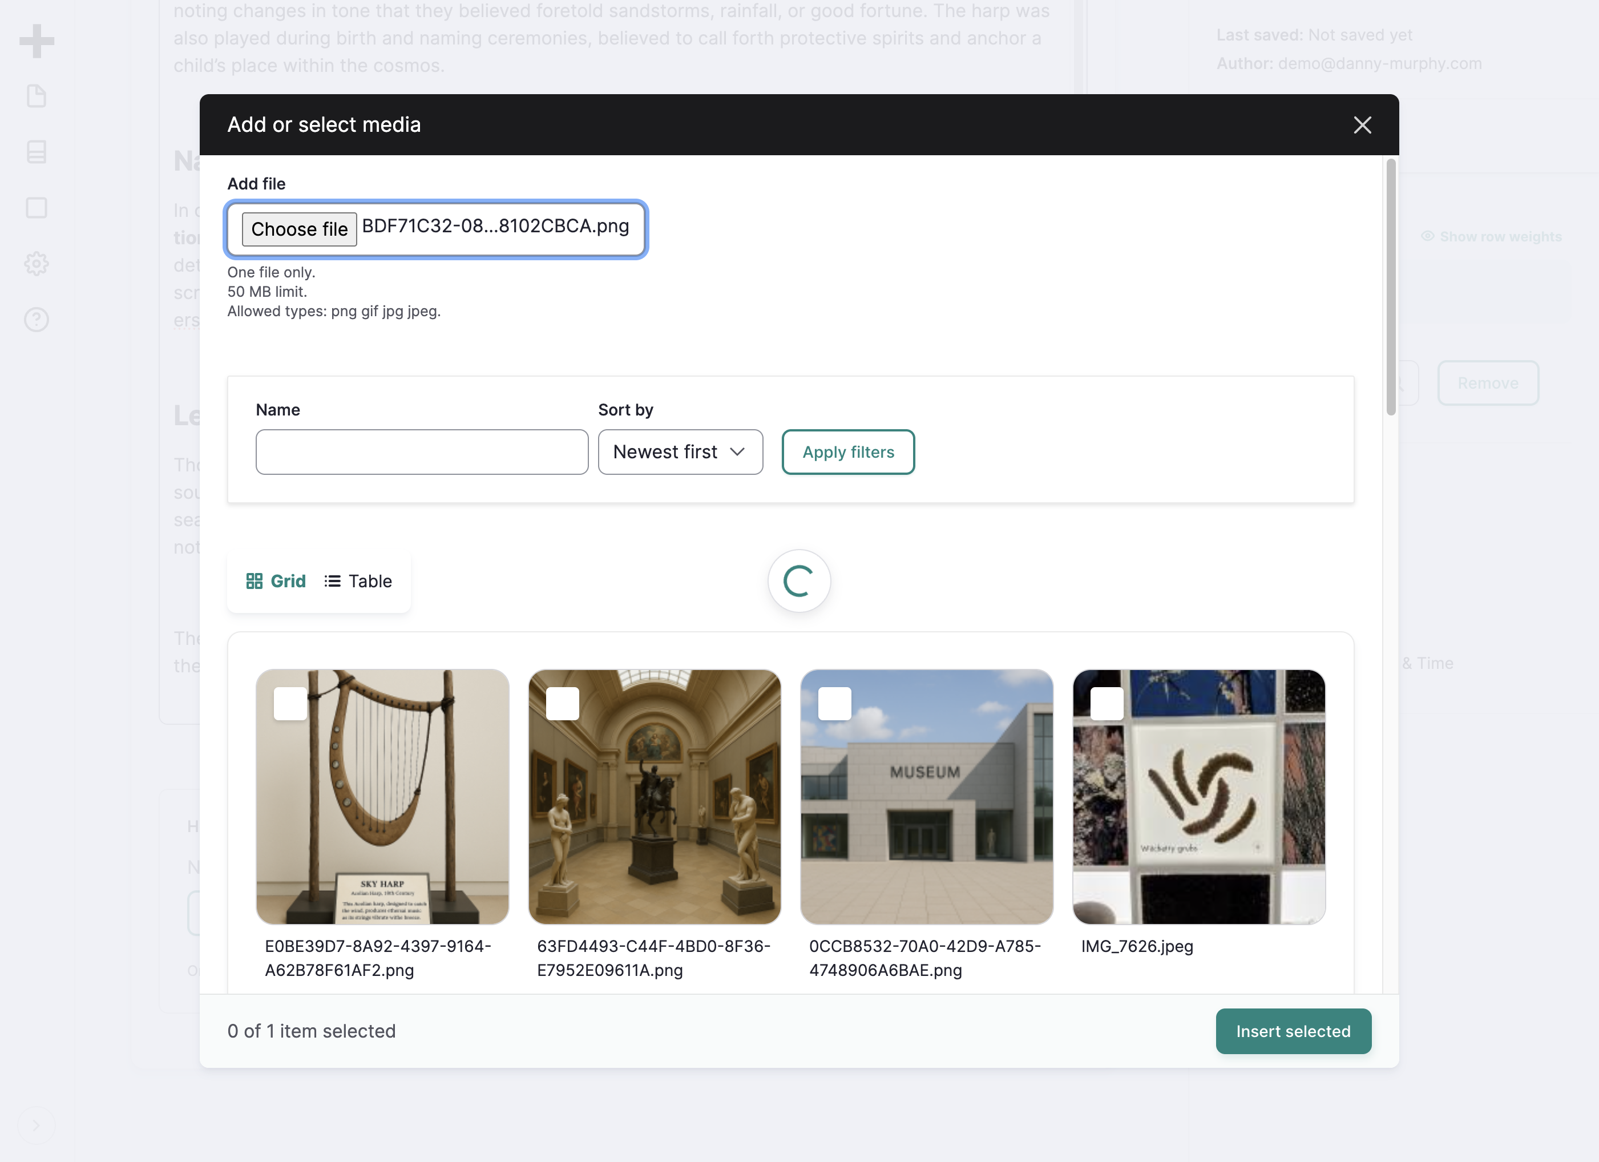Open the help question mark icon
The height and width of the screenshot is (1162, 1599).
tap(37, 320)
